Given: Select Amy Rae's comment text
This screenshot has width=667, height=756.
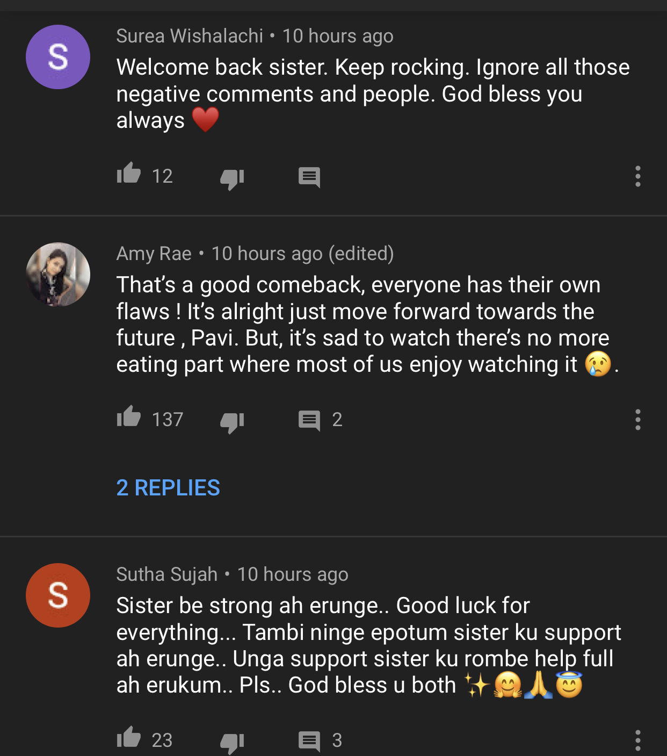Looking at the screenshot, I should 363,325.
